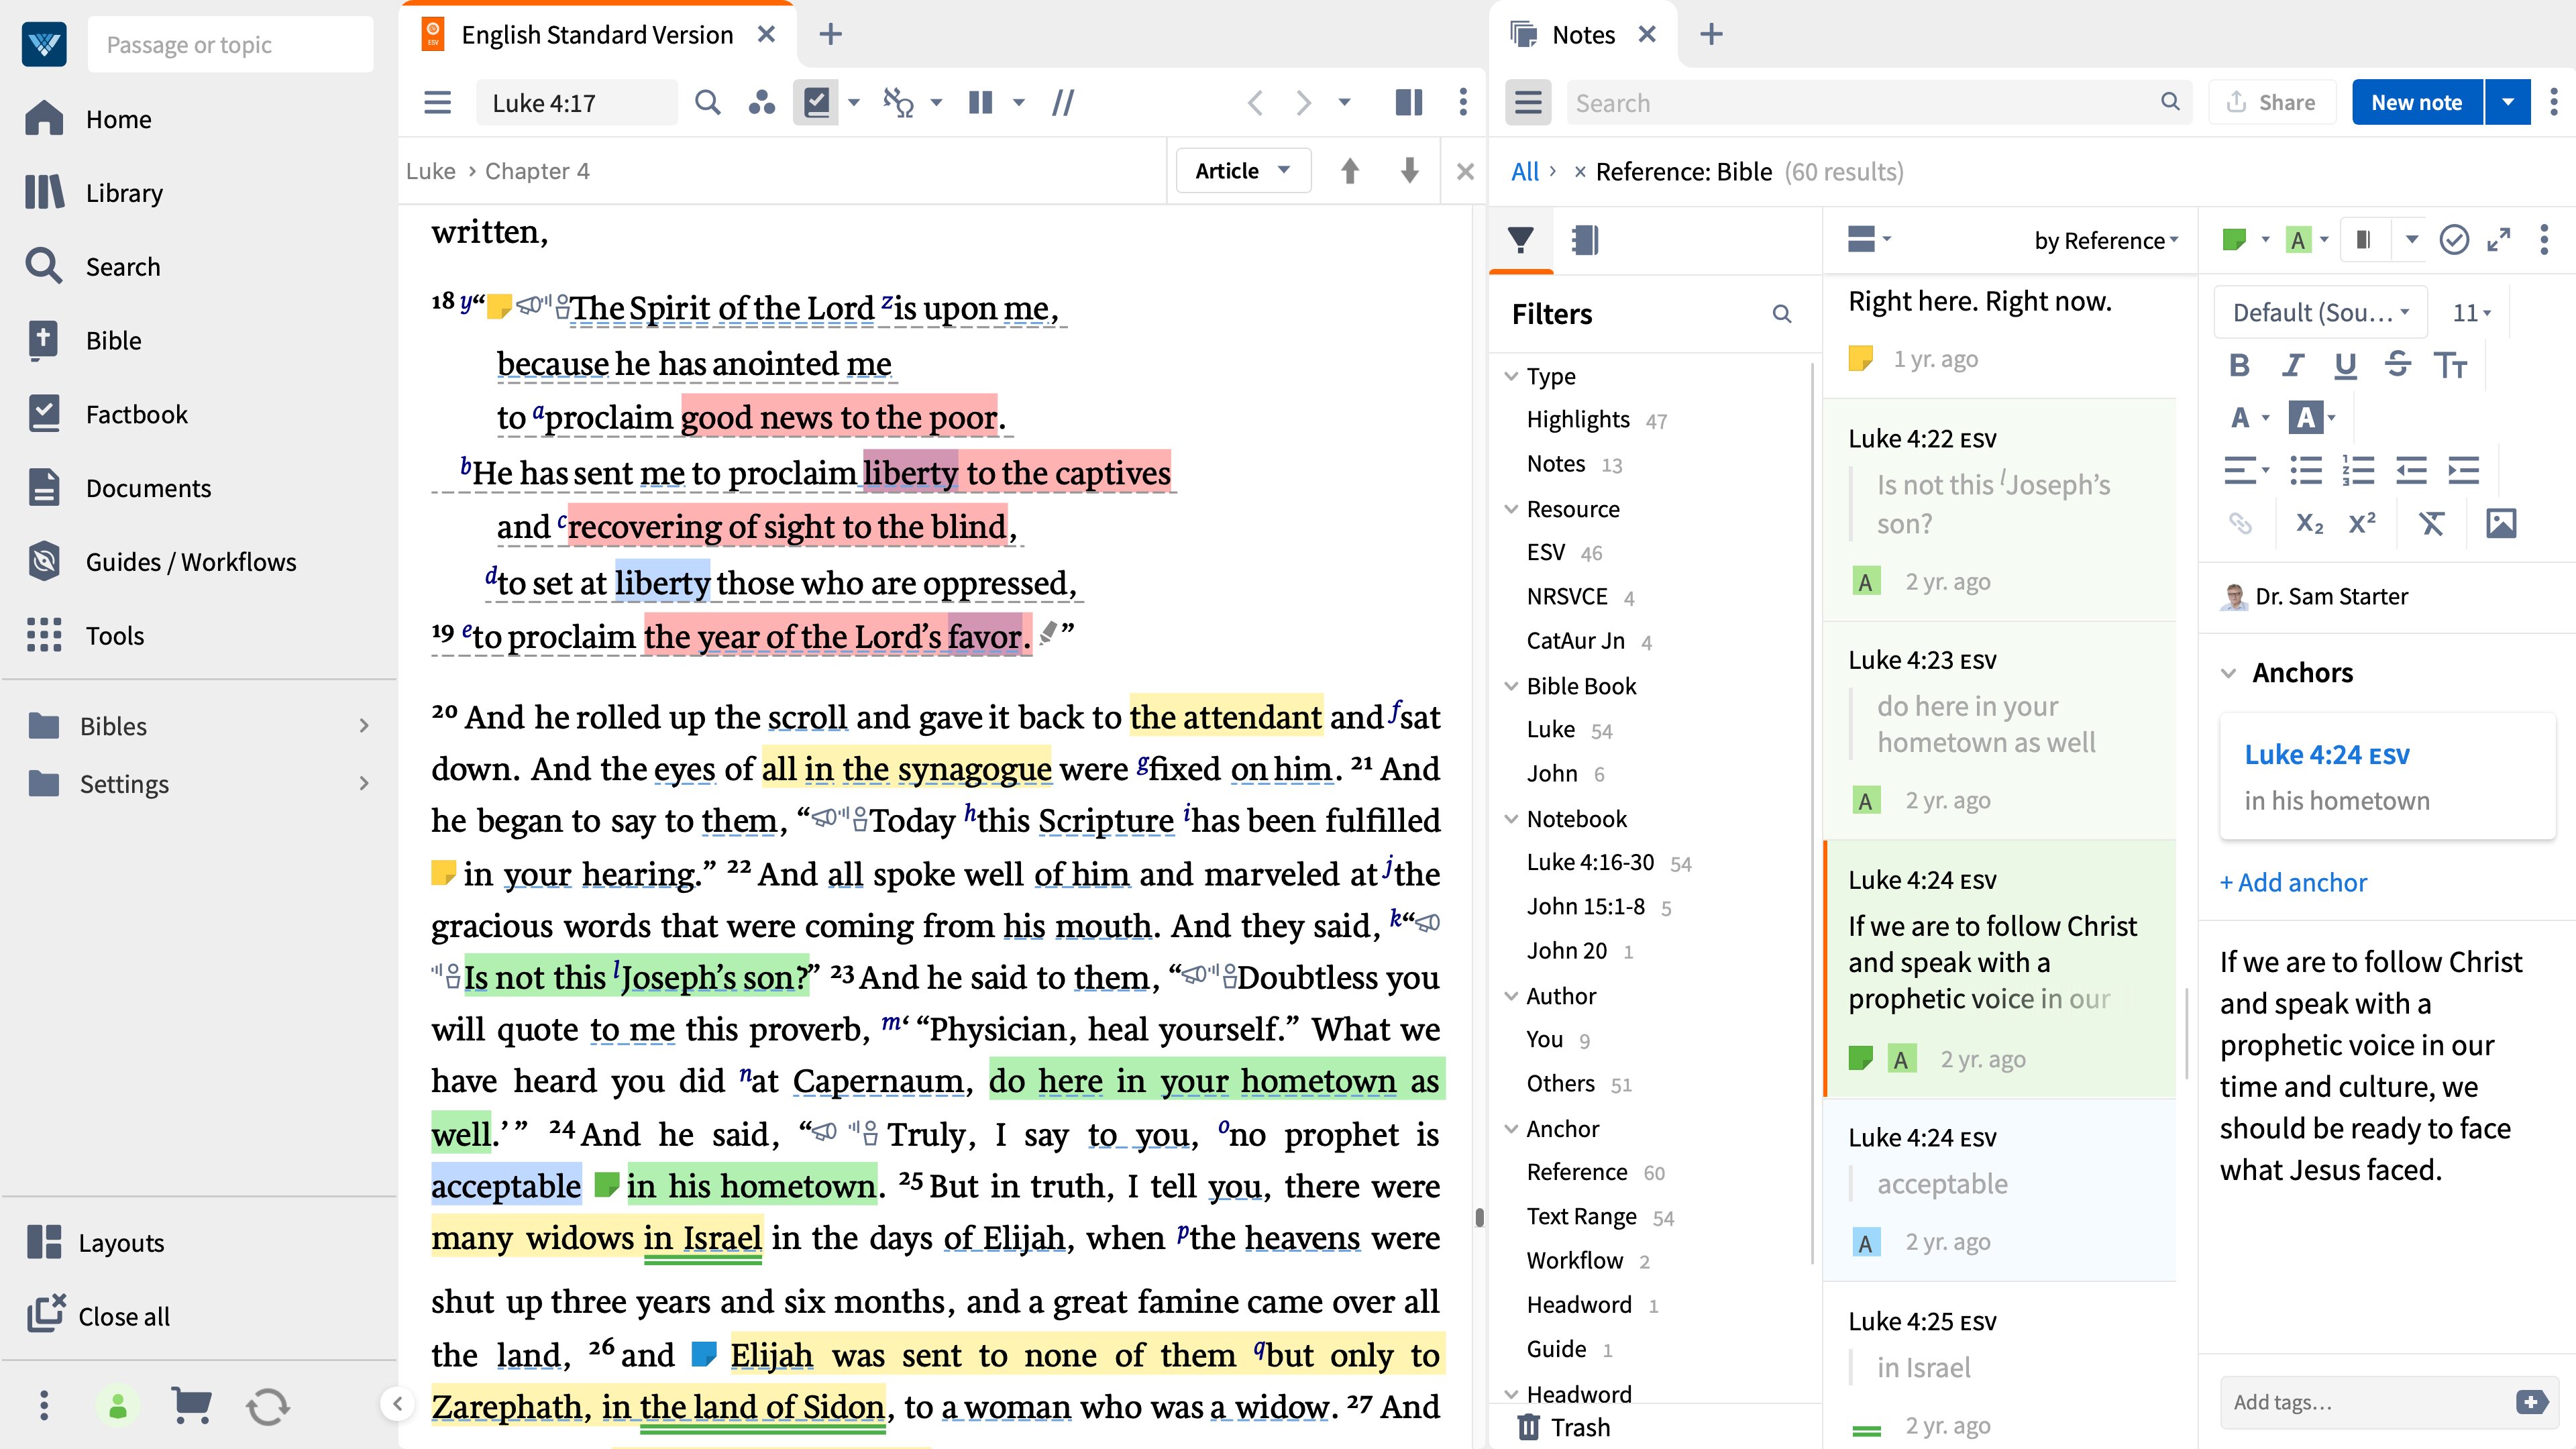
Task: Toggle subscript formatting
Action: point(2309,523)
